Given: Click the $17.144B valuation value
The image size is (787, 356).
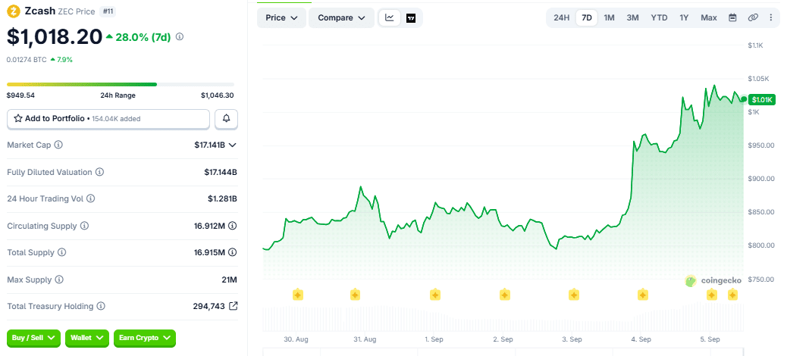Looking at the screenshot, I should pyautogui.click(x=221, y=172).
